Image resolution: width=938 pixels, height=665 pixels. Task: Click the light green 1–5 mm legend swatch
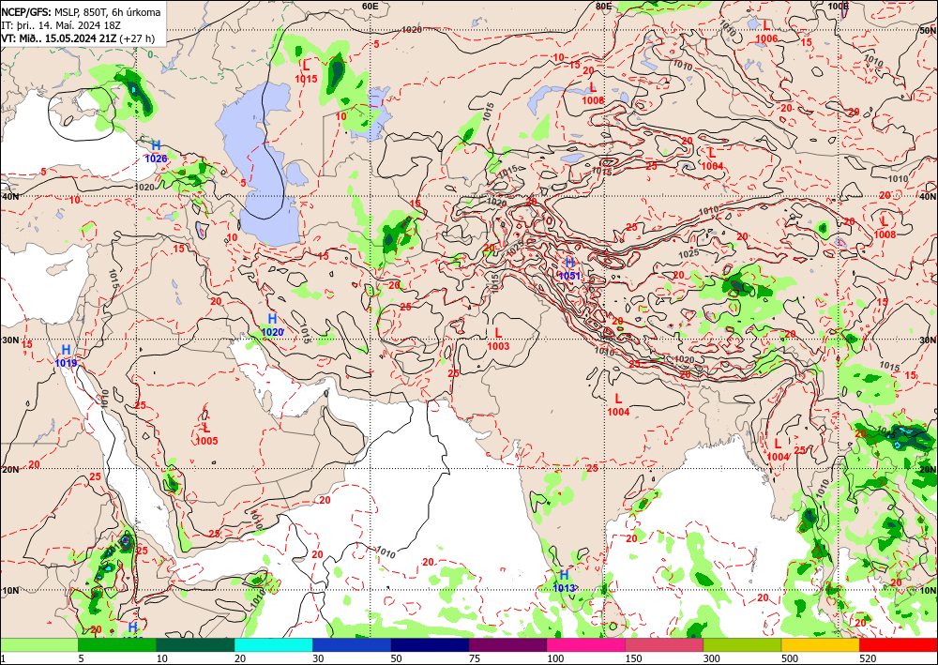(38, 645)
